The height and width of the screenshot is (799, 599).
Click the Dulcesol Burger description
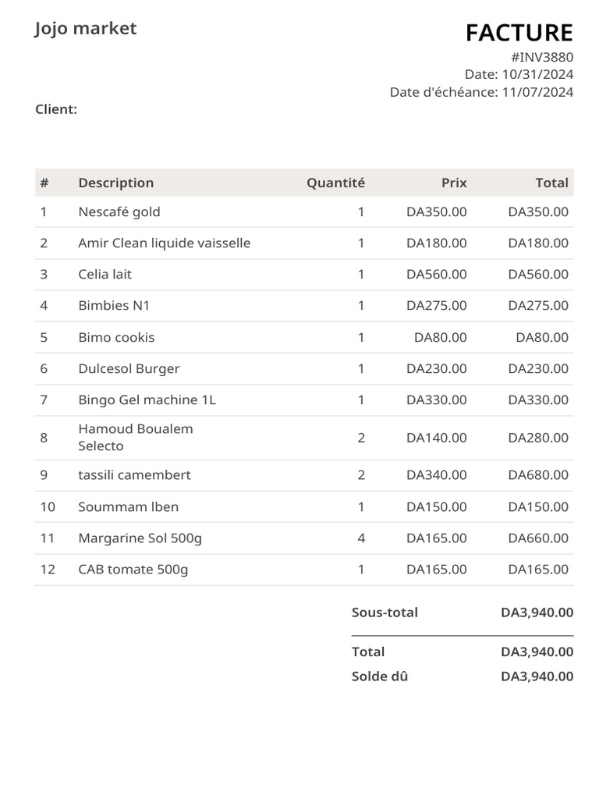[129, 368]
